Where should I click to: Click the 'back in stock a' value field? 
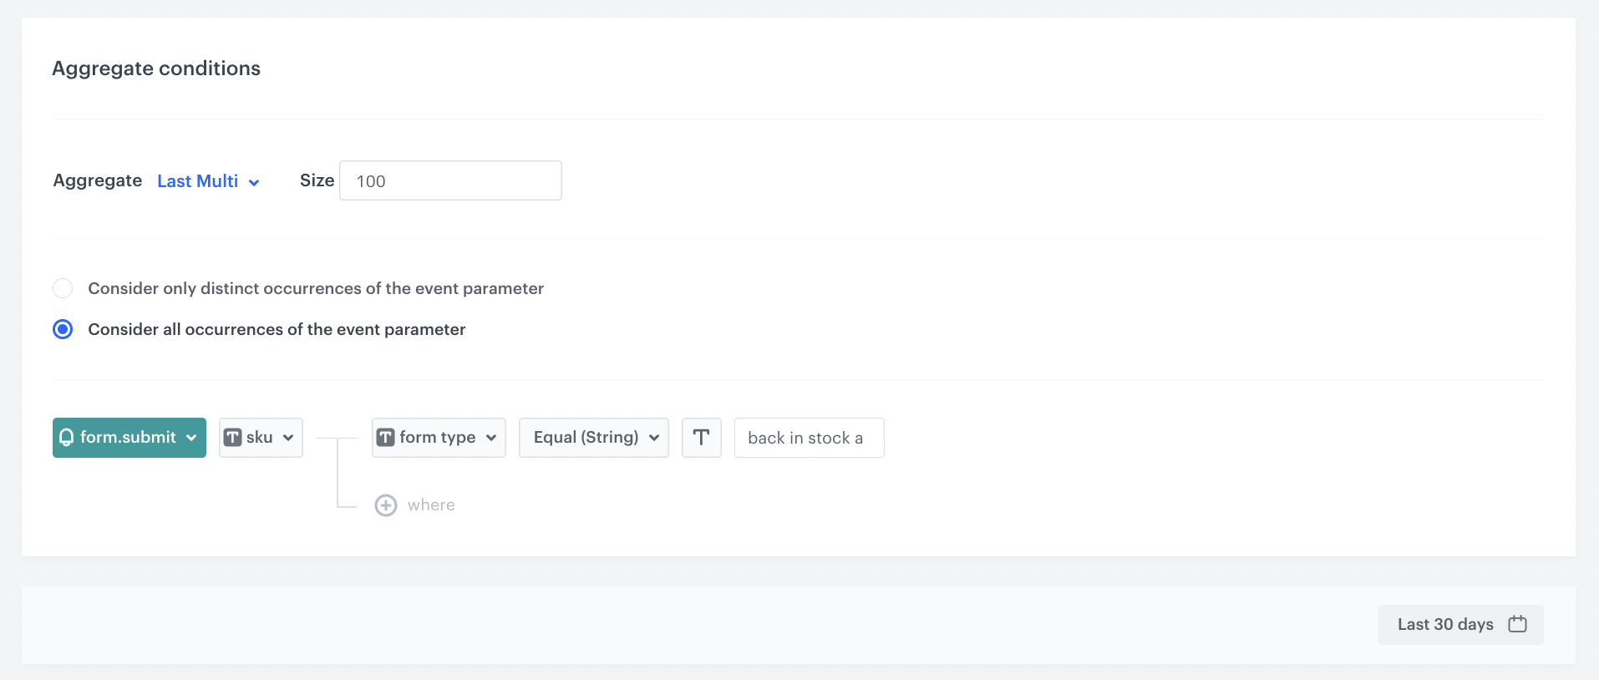[x=809, y=438]
